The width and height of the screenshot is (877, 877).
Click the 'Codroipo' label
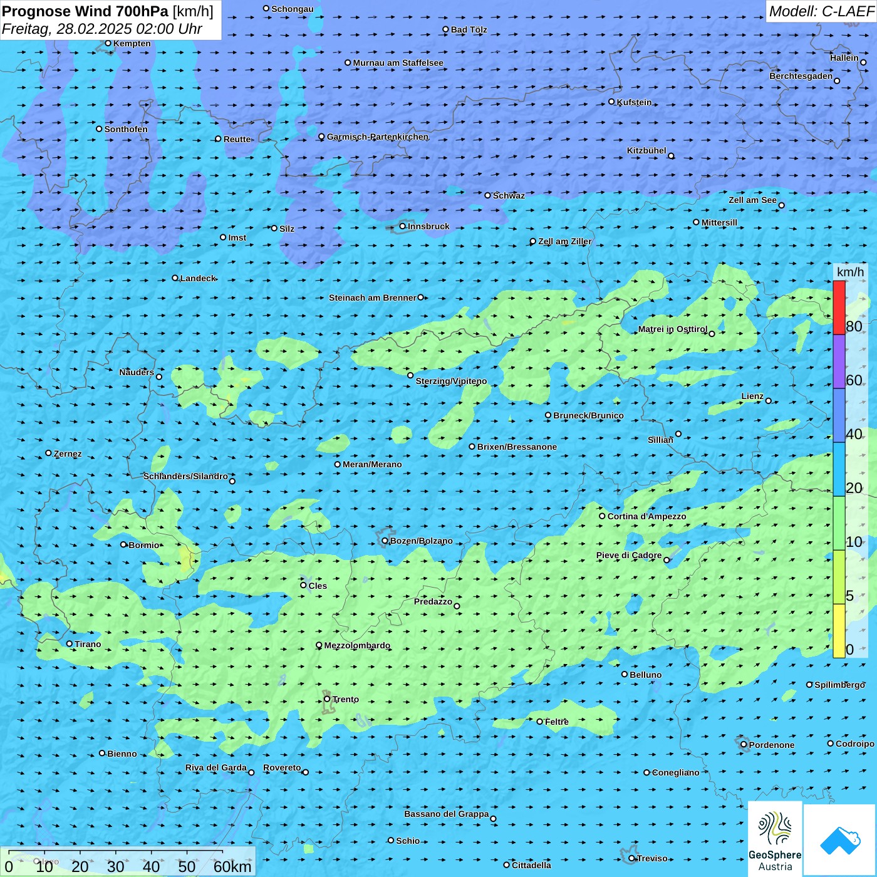pos(855,744)
